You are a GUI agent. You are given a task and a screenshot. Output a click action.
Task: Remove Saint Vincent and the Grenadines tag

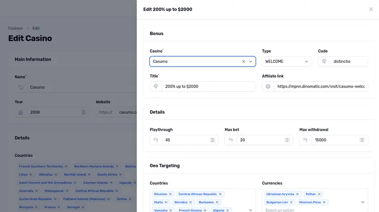click(x=75, y=183)
